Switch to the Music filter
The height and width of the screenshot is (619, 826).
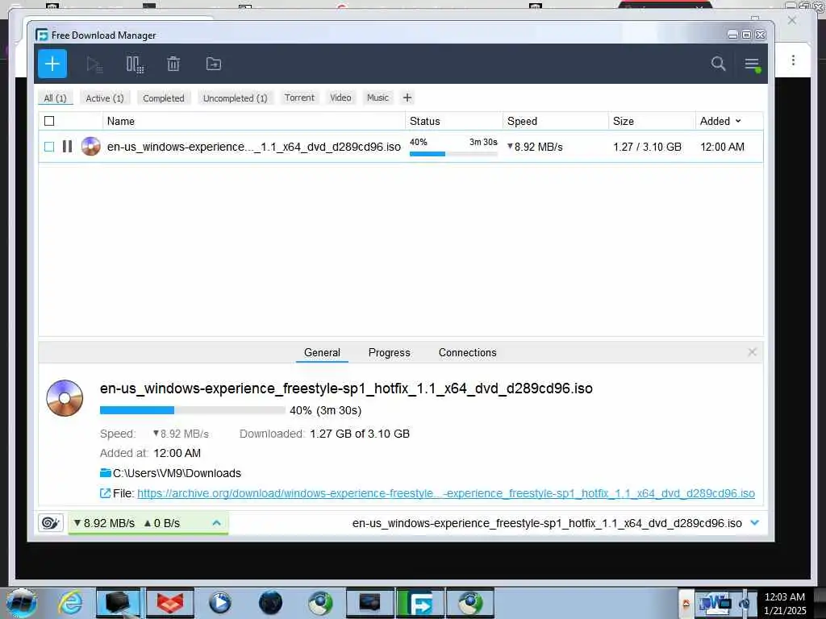(378, 98)
